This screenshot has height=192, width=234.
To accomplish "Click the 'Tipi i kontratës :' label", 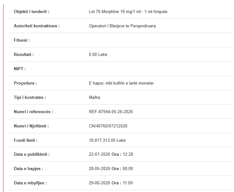I will point(30,97).
